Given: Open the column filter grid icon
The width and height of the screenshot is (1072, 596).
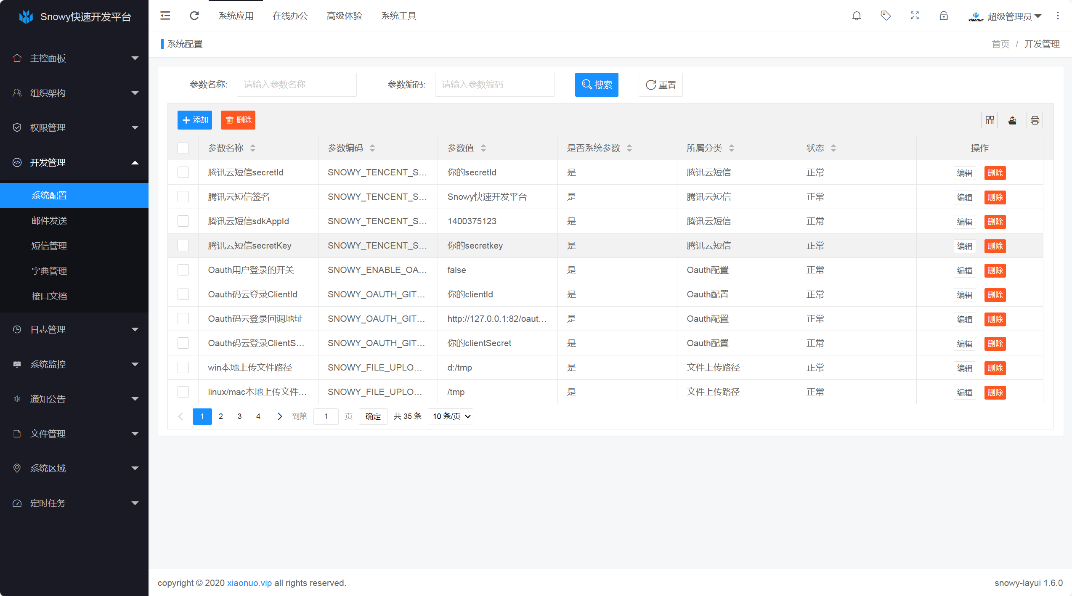Looking at the screenshot, I should [990, 120].
